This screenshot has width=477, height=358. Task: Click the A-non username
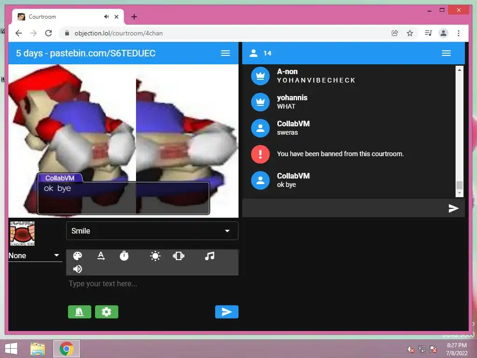tap(287, 71)
